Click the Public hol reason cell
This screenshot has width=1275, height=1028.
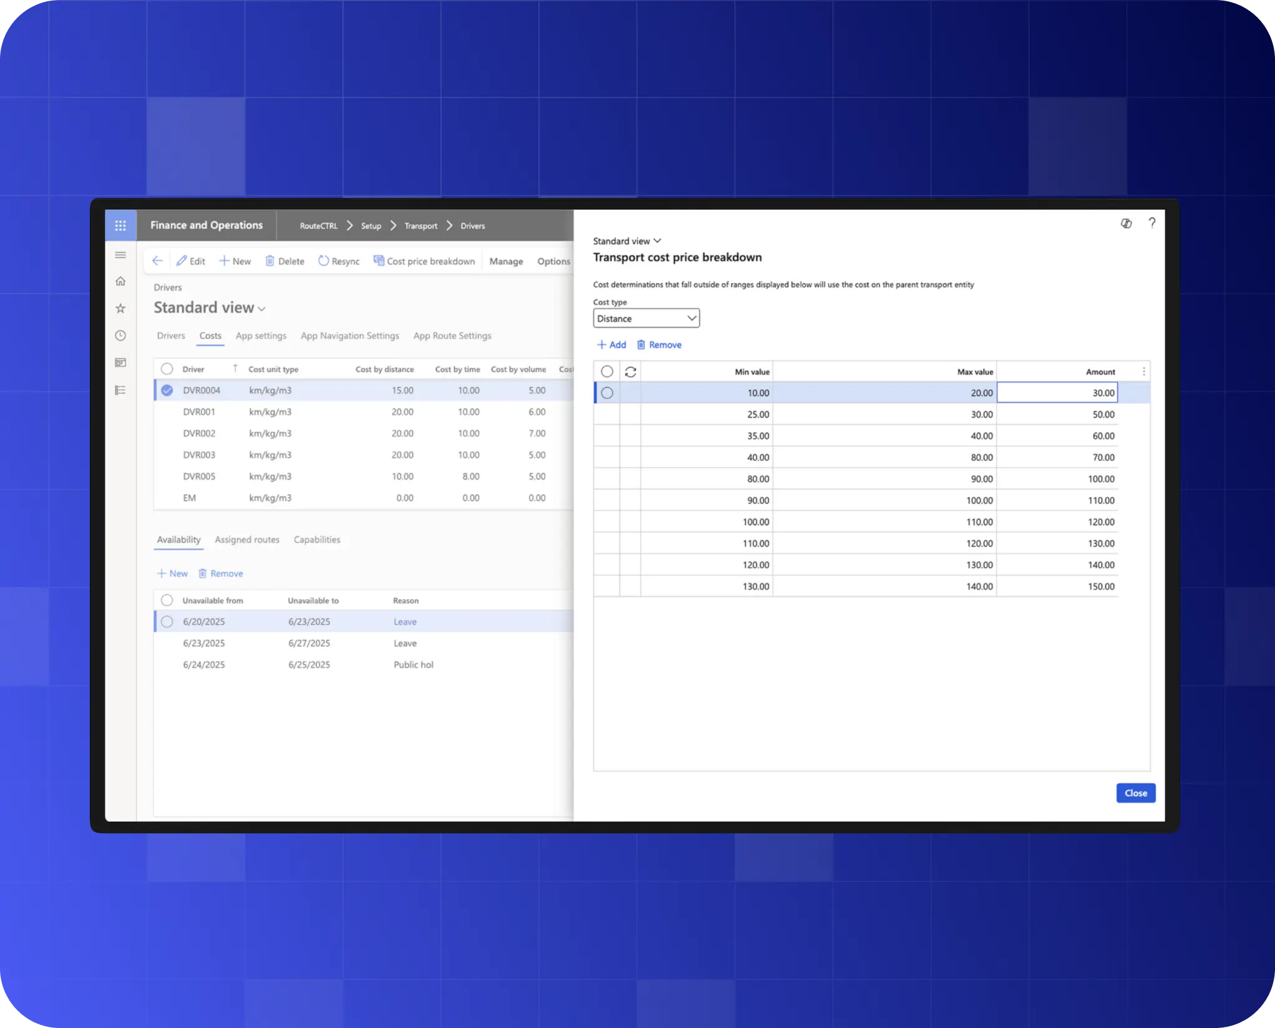click(414, 665)
